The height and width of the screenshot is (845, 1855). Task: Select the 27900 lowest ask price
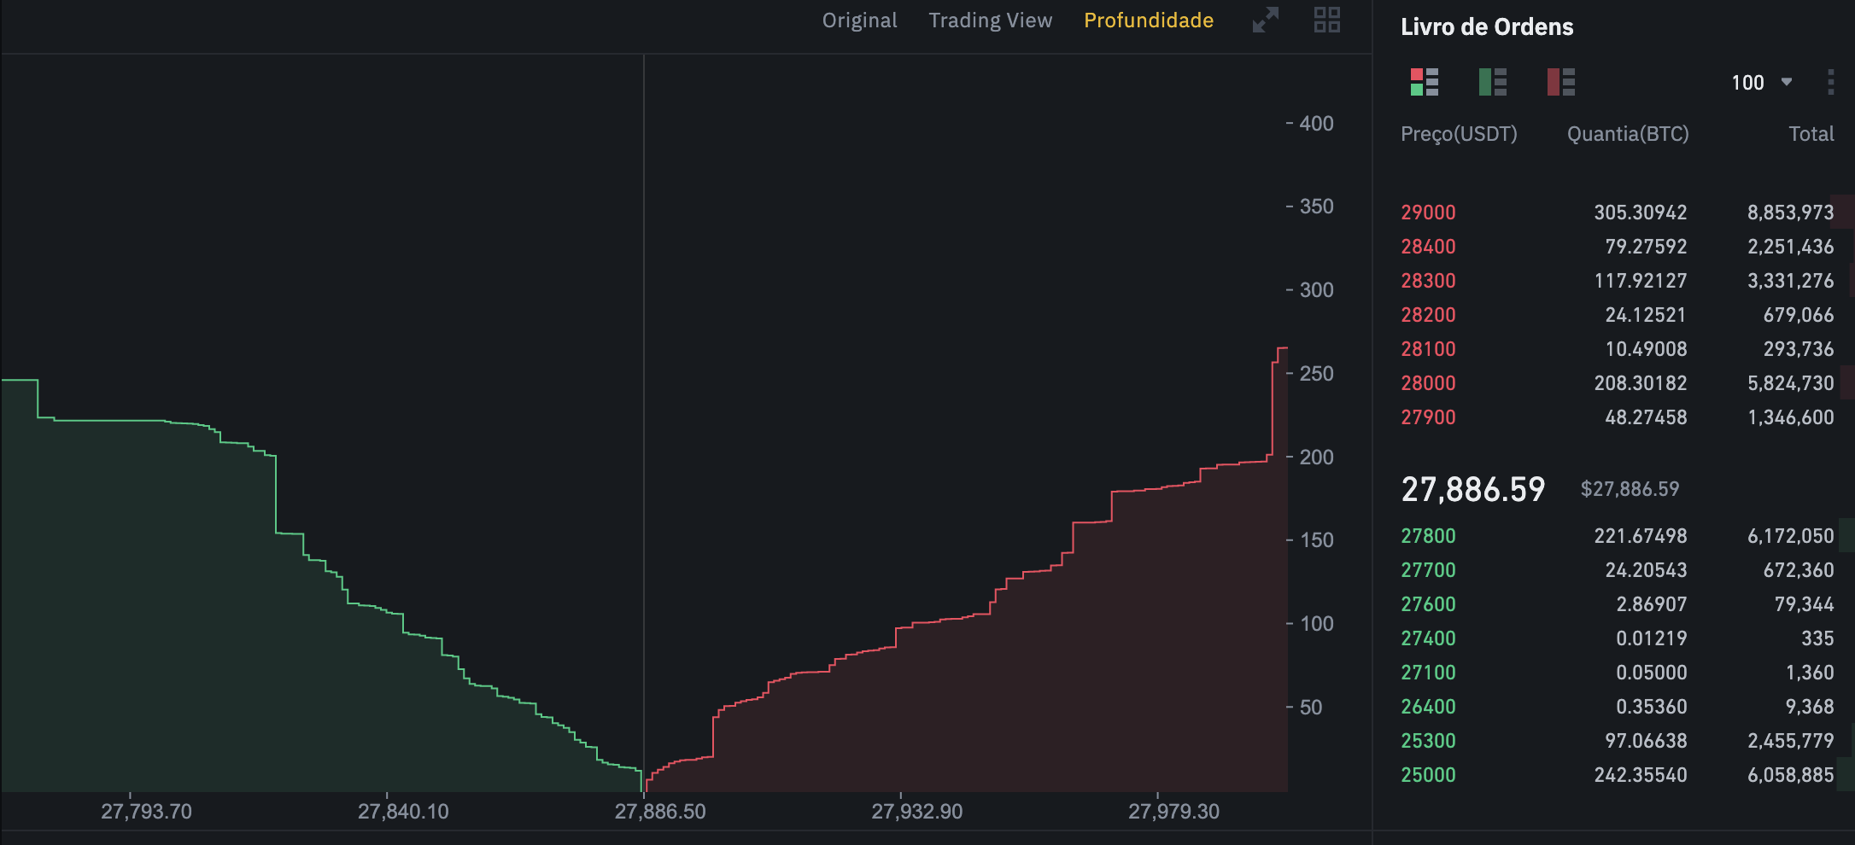pyautogui.click(x=1428, y=417)
